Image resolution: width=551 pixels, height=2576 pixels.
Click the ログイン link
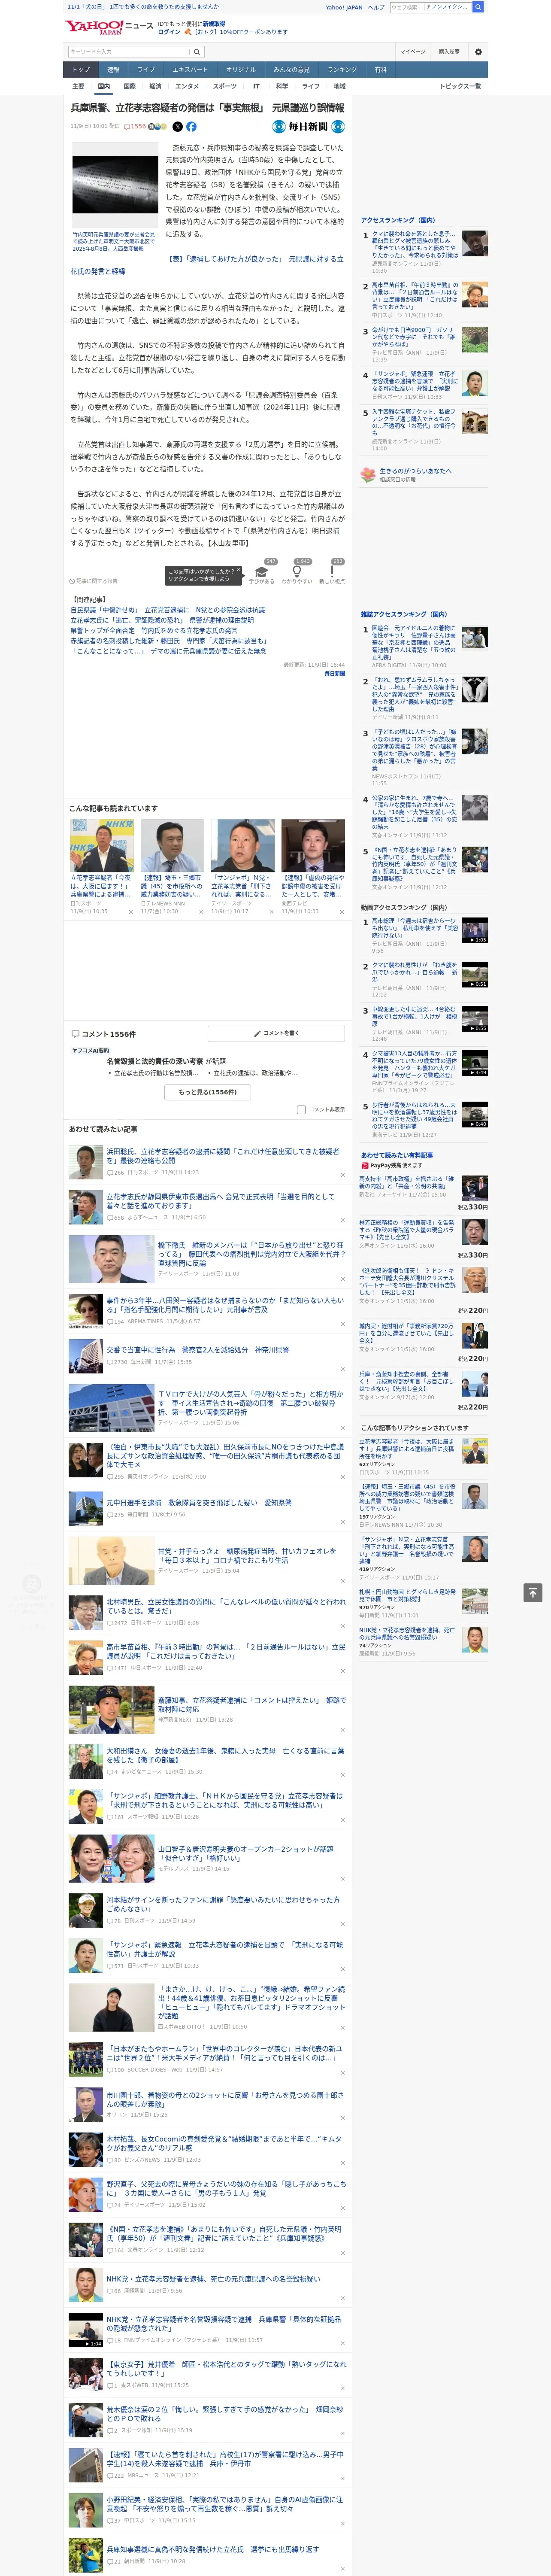click(x=169, y=32)
